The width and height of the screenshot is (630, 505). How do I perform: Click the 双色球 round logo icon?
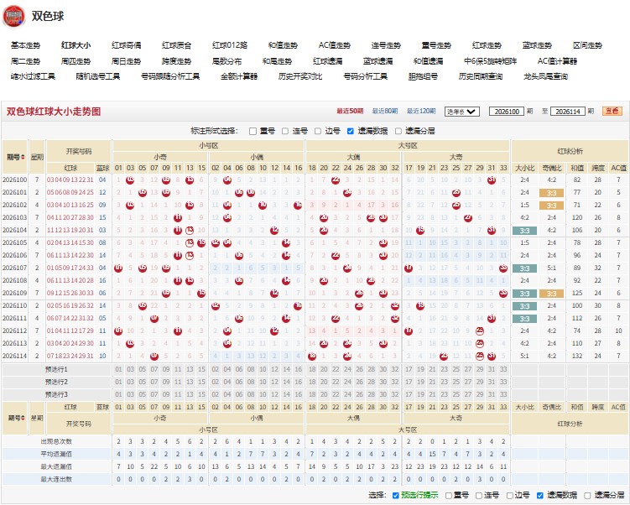point(13,17)
